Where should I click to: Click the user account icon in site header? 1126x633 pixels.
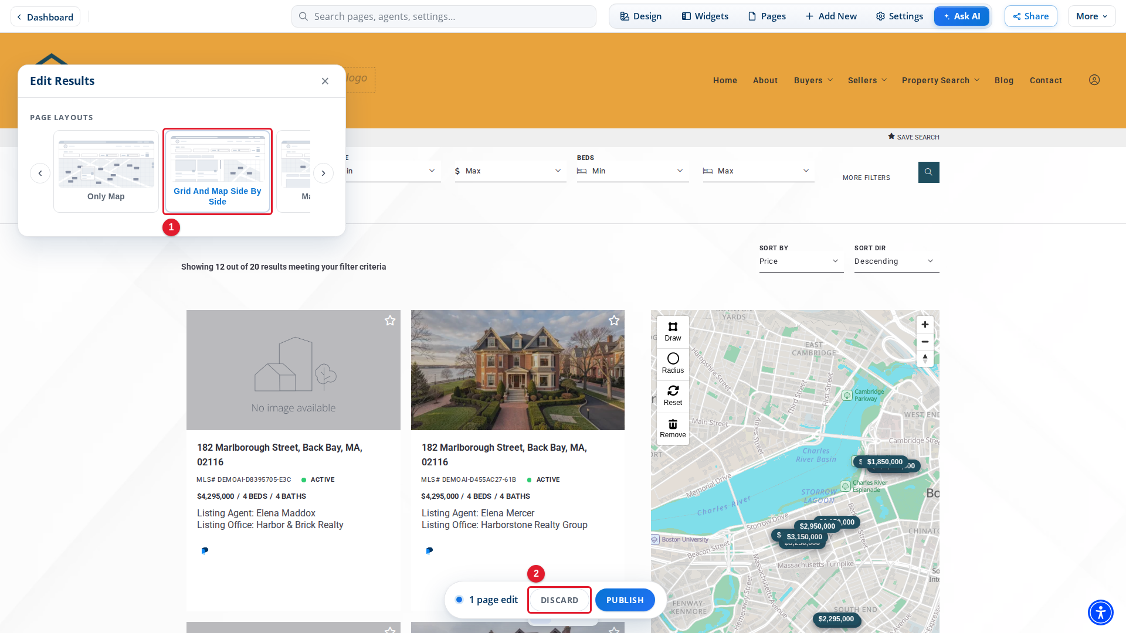(x=1094, y=80)
